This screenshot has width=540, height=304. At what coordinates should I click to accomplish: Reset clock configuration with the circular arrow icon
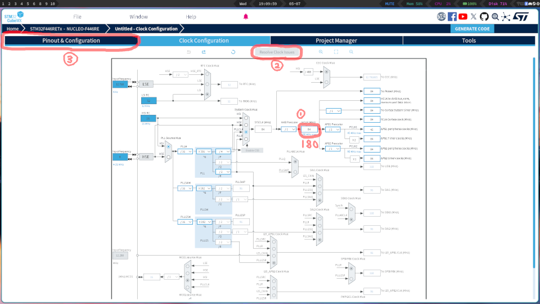point(233,52)
